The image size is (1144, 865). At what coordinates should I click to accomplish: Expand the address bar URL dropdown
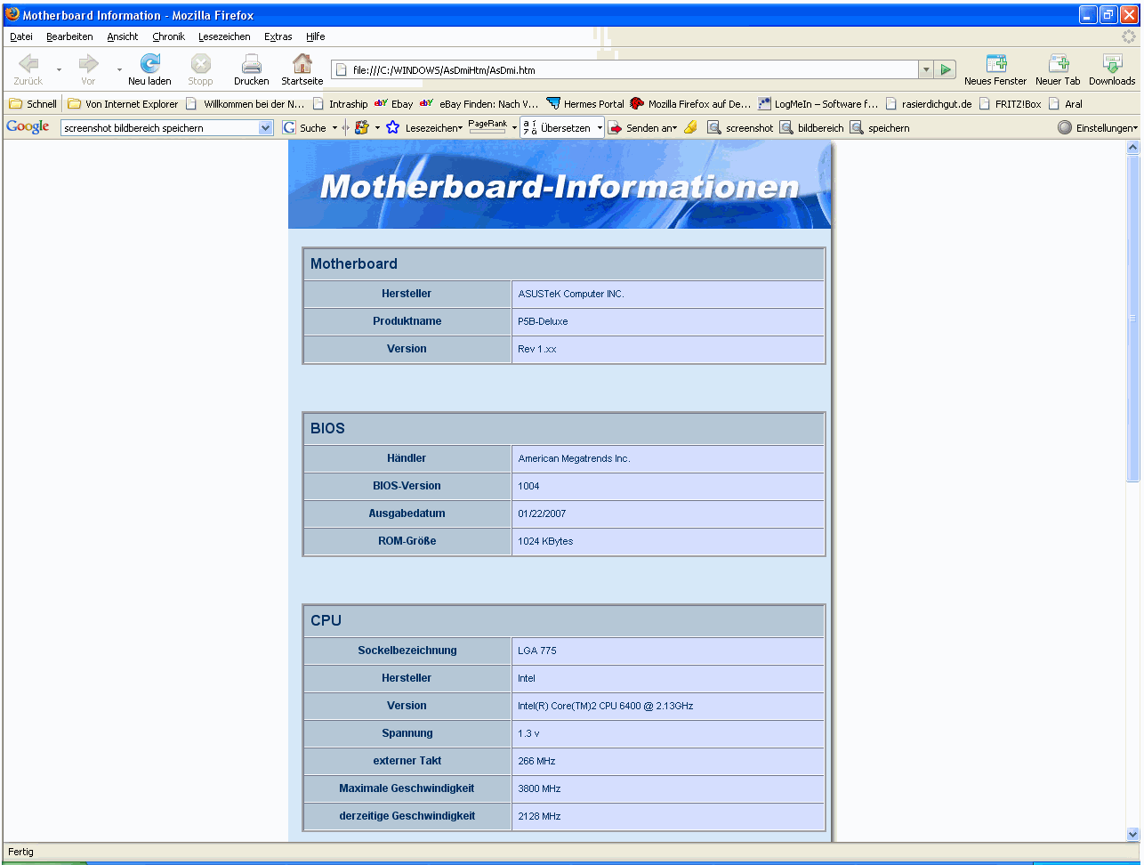926,69
